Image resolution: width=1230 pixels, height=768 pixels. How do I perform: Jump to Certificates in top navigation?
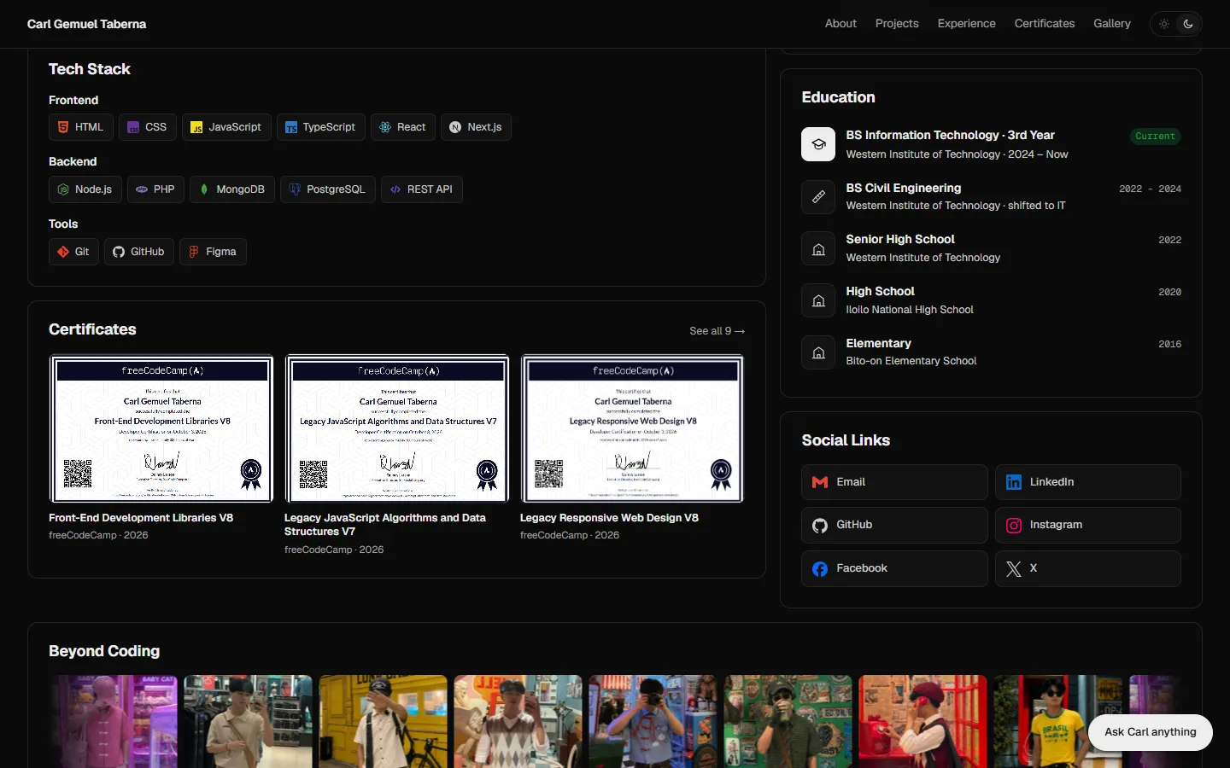pos(1045,24)
